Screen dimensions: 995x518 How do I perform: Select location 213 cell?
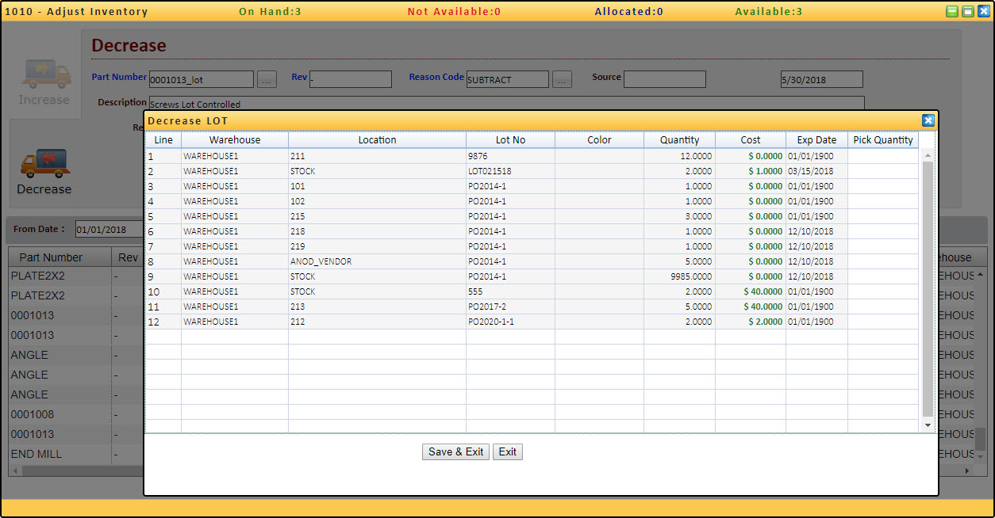pos(378,307)
